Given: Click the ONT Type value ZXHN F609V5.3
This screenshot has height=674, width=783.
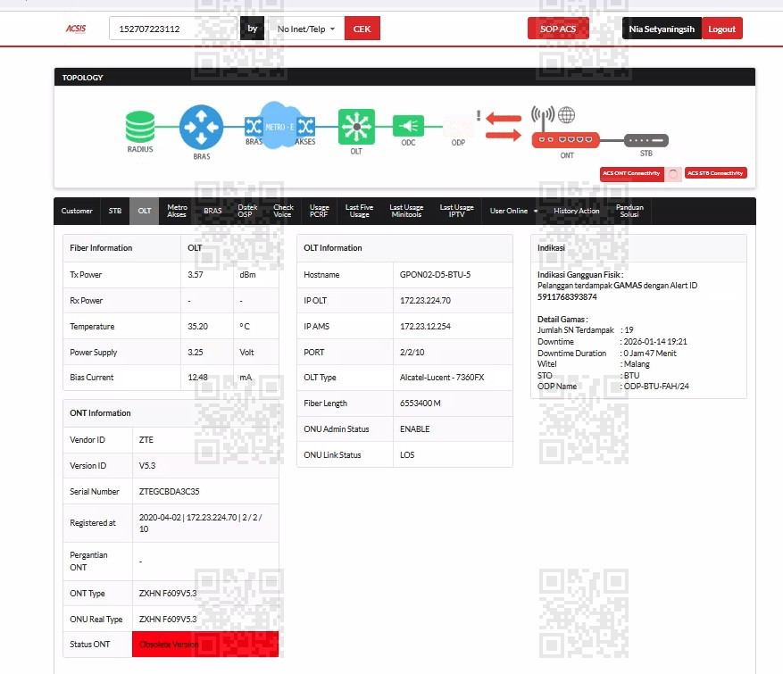Looking at the screenshot, I should pos(168,594).
